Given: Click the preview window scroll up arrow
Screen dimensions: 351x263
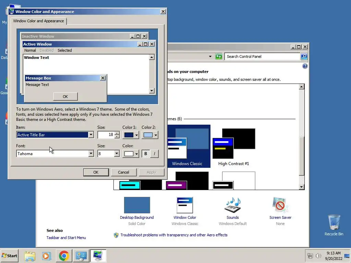Looking at the screenshot, I should pos(152,57).
